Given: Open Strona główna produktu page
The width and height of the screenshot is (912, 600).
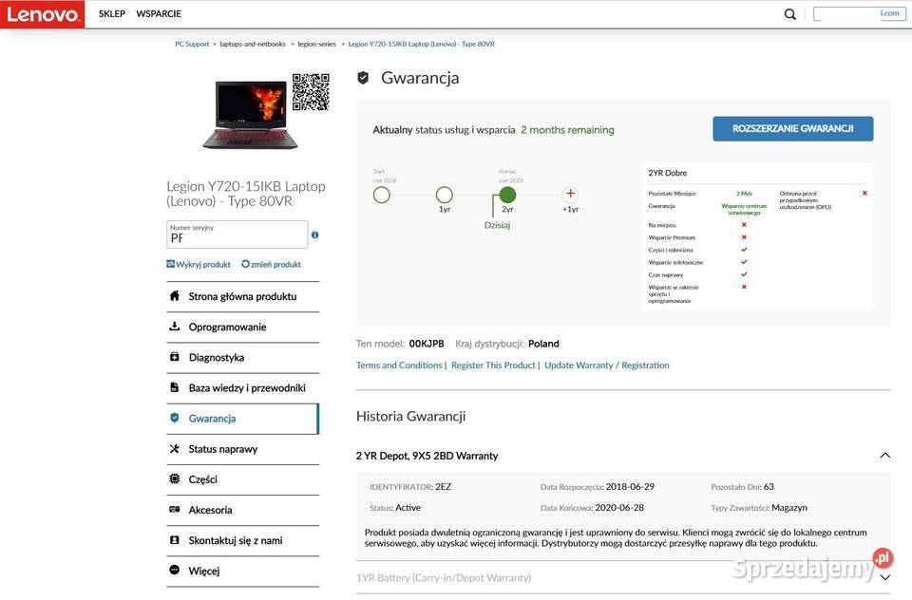Looking at the screenshot, I should [243, 296].
